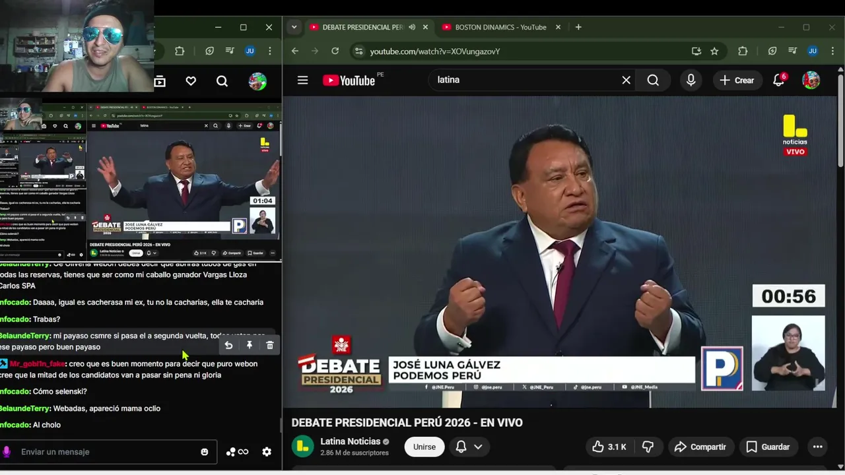Open the channel points icon in chat

237,452
